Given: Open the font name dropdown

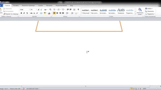Looking at the screenshot, I should 29,9.
